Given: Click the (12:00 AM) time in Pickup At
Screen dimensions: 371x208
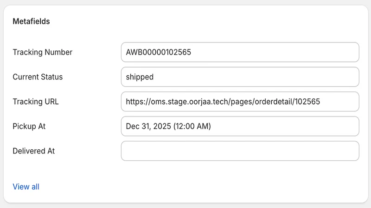Looking at the screenshot, I should (192, 126).
